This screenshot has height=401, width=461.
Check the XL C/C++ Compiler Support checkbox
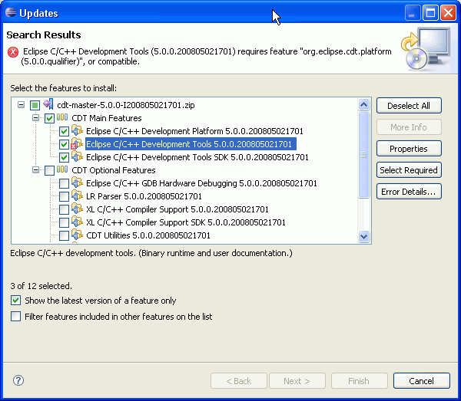(64, 209)
